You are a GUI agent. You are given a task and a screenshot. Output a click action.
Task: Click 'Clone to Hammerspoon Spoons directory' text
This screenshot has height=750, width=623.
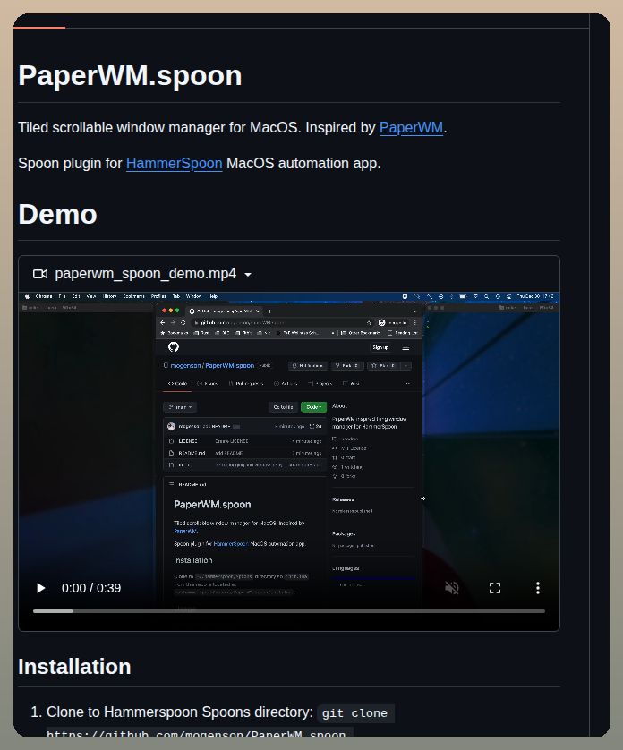179,712
